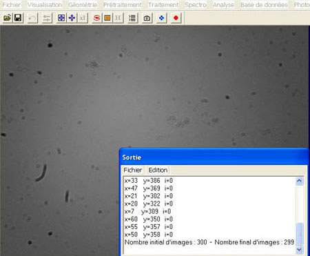Screen dimensions: 310x256
Task: Open the threshold sliders settings icon
Action: pos(47,18)
